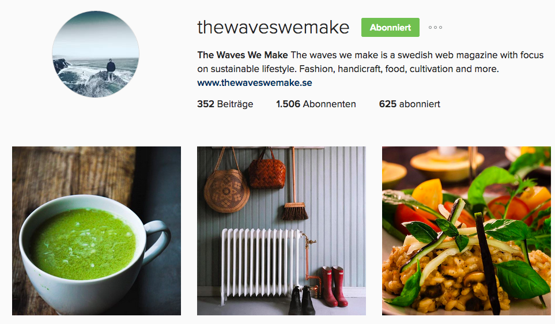
Task: Click the person standing in profile photo
Action: 111,69
